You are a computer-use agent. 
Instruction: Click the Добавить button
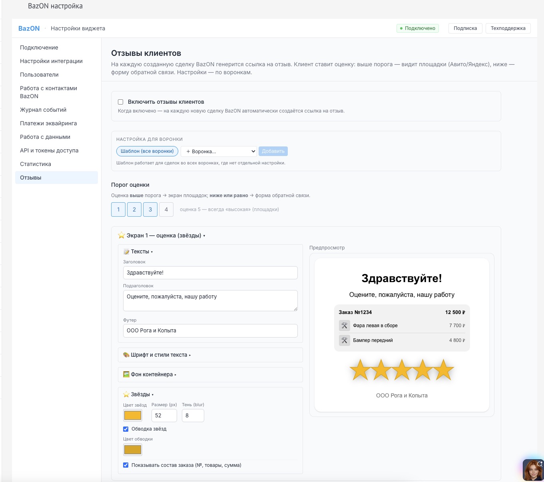point(273,151)
